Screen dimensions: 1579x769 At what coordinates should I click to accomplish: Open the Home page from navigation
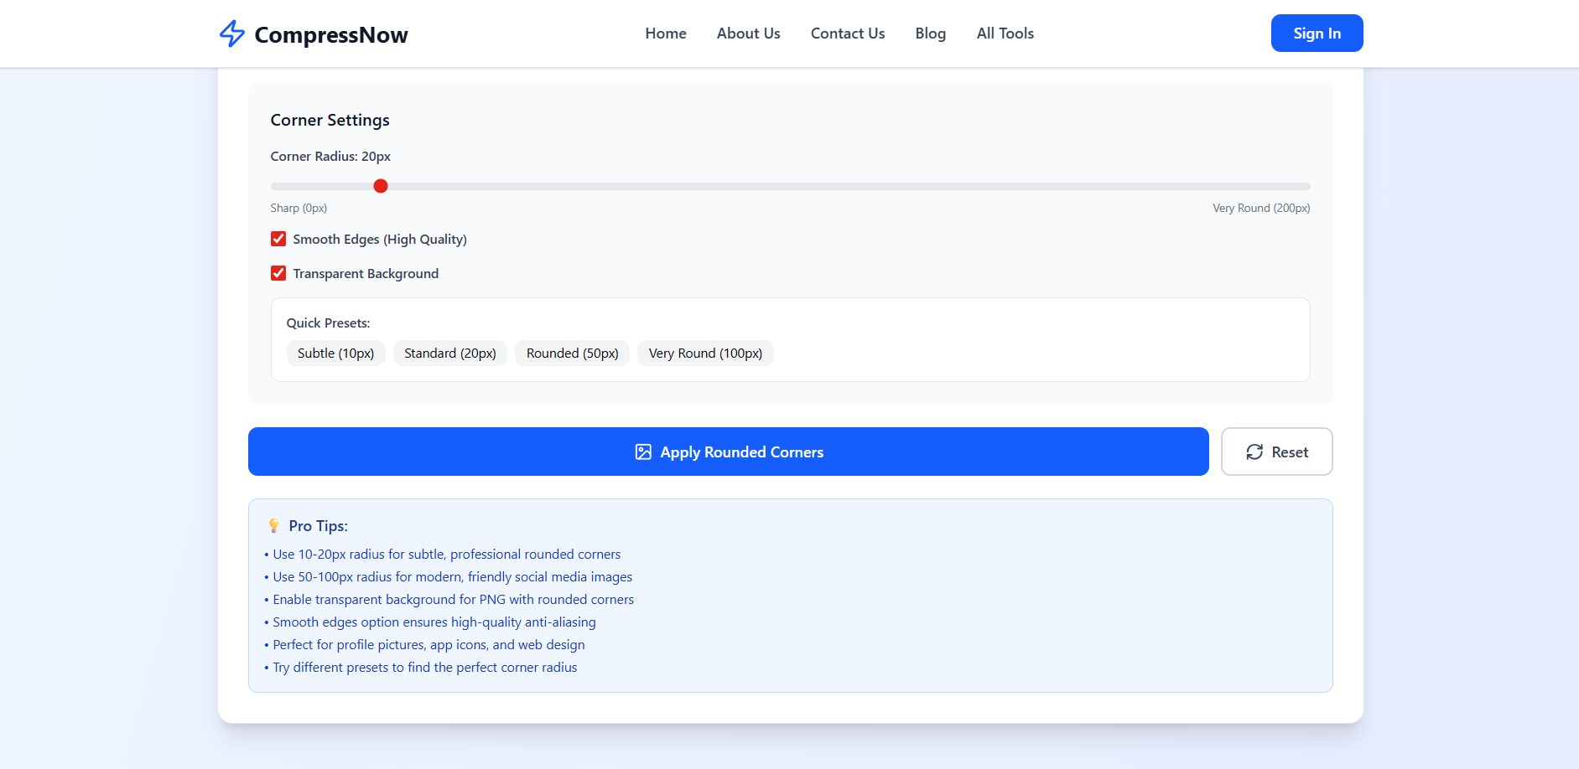coord(666,34)
